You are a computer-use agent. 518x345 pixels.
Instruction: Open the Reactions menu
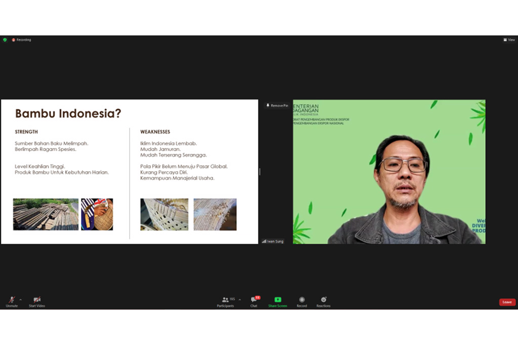tap(323, 300)
